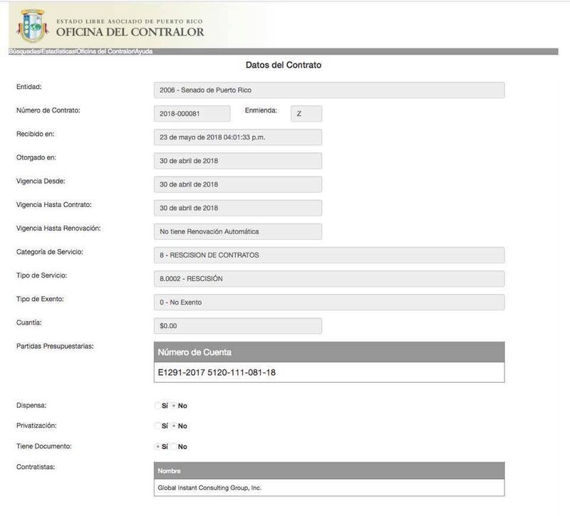Open the Ayuda menu
The image size is (570, 516).
click(x=144, y=51)
